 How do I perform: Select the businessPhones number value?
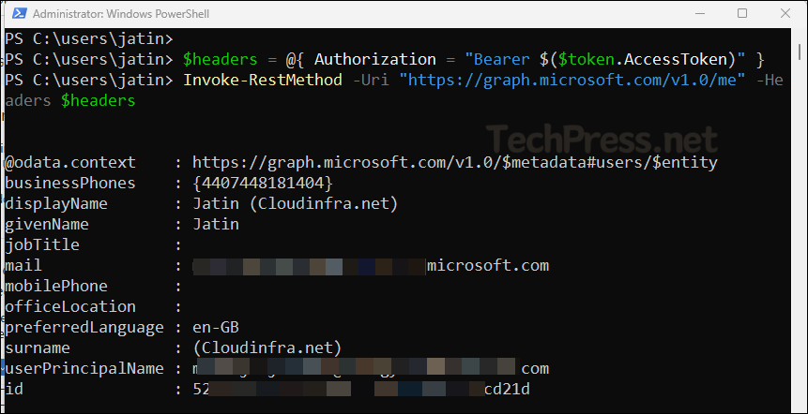262,184
